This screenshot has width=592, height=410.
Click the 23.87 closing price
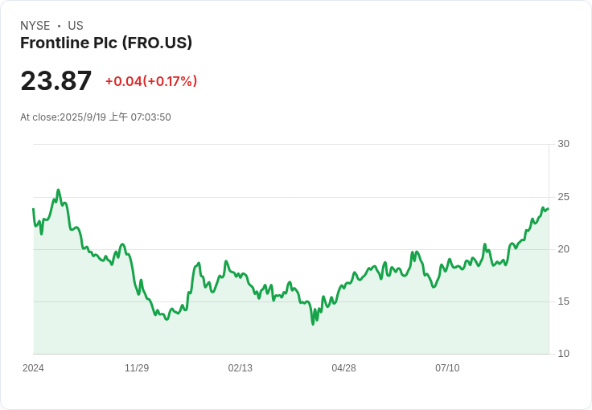tap(56, 81)
